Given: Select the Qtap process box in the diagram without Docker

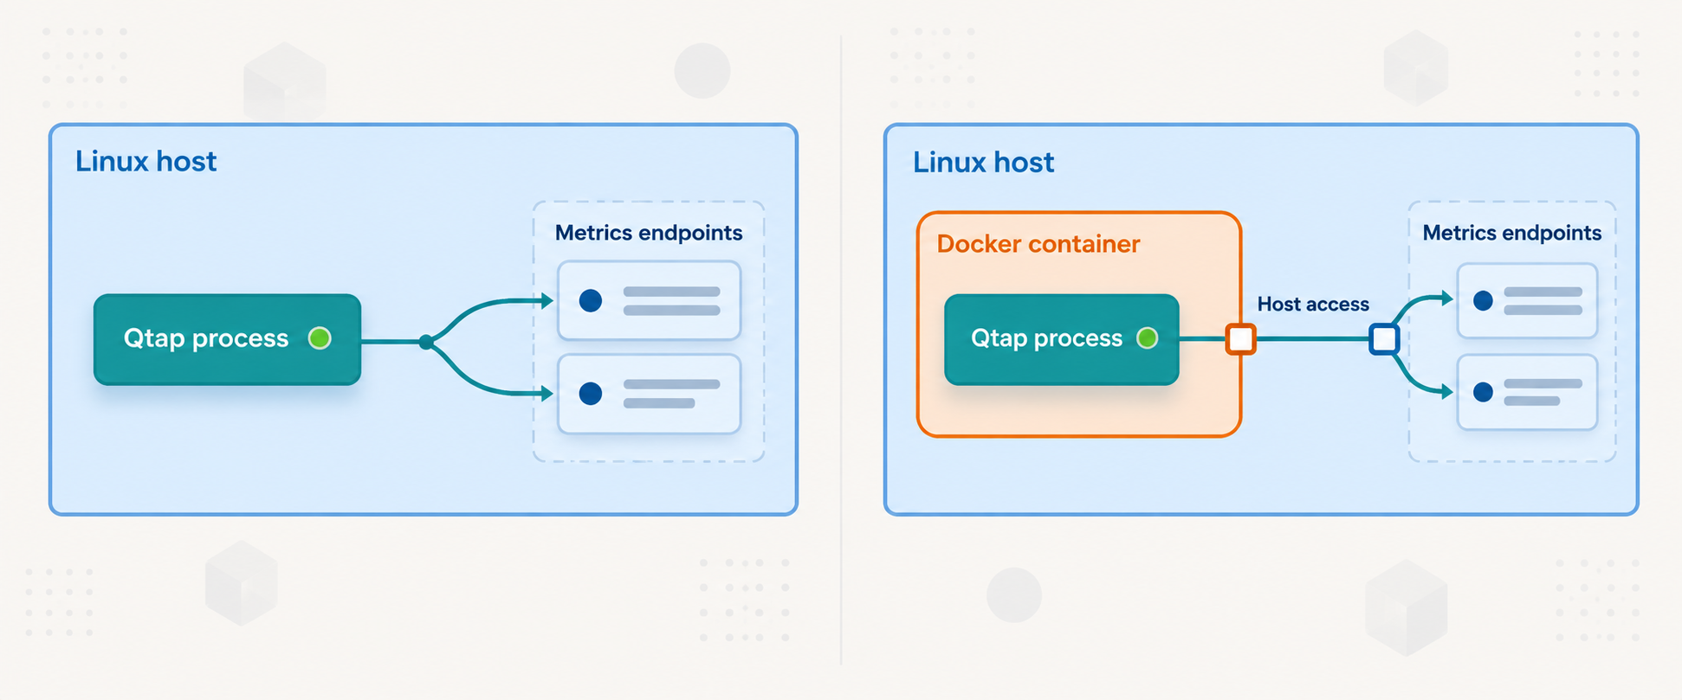Looking at the screenshot, I should (x=227, y=339).
